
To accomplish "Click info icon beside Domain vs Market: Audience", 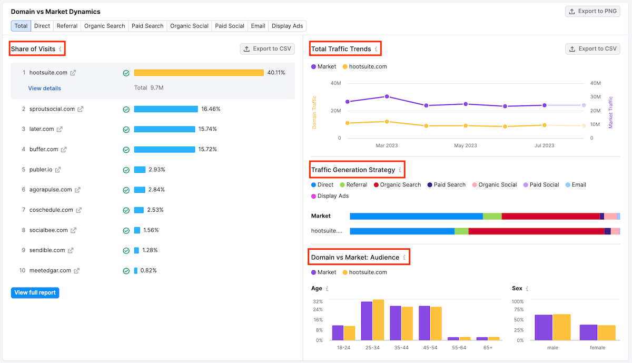I will pyautogui.click(x=404, y=258).
